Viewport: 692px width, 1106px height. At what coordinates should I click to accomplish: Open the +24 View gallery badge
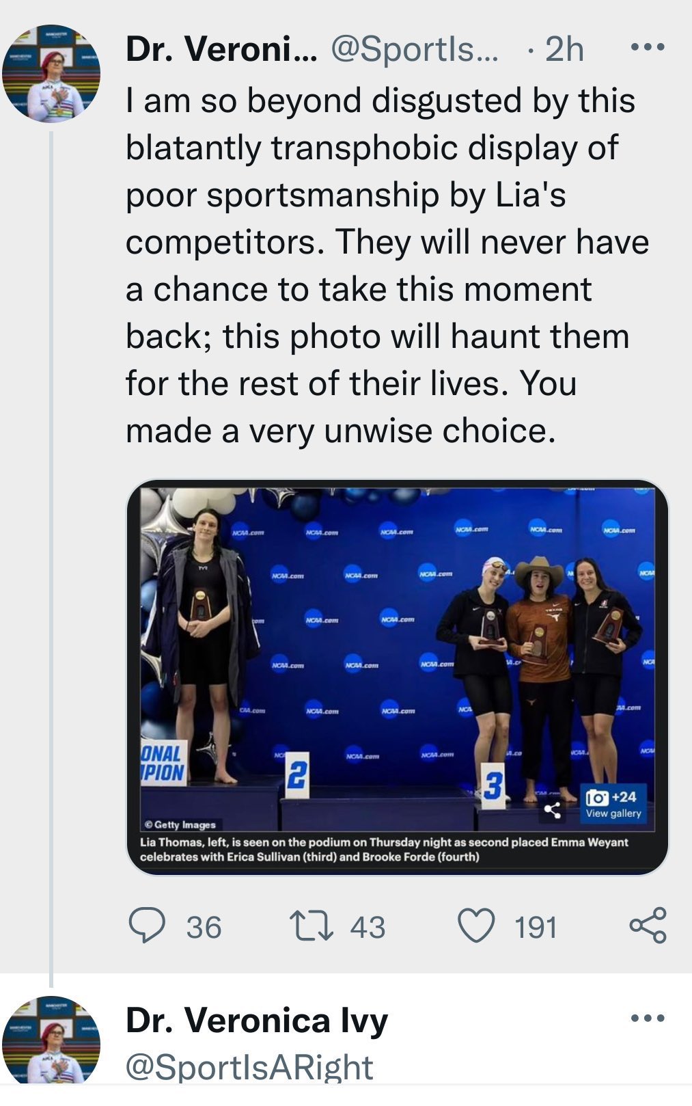tap(613, 804)
